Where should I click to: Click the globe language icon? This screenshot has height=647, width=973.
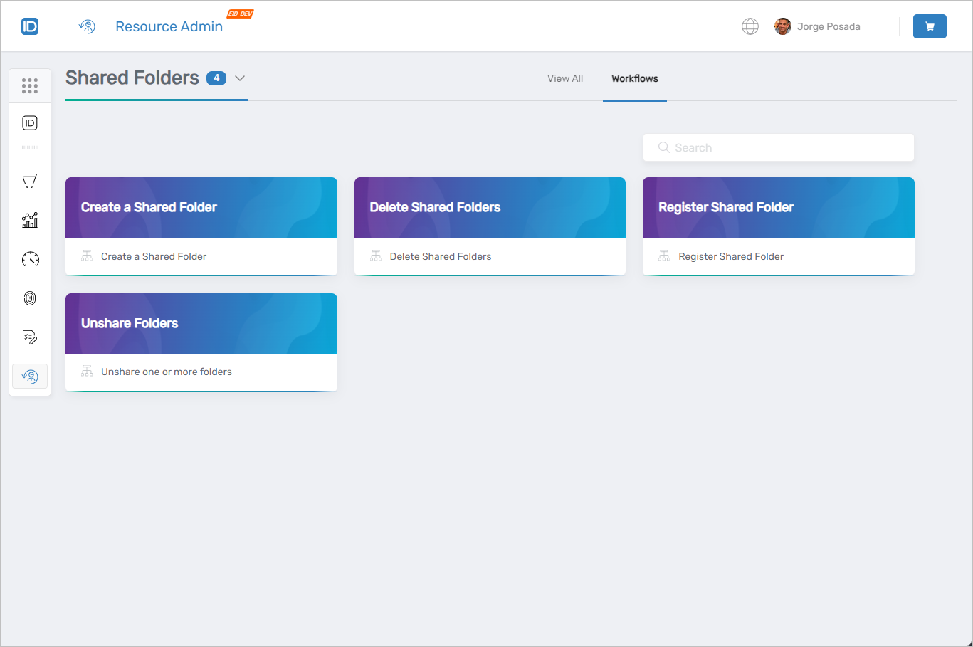750,26
